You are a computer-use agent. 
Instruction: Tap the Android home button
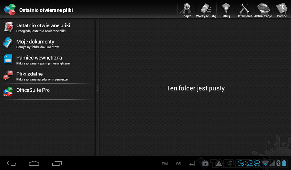click(34, 164)
